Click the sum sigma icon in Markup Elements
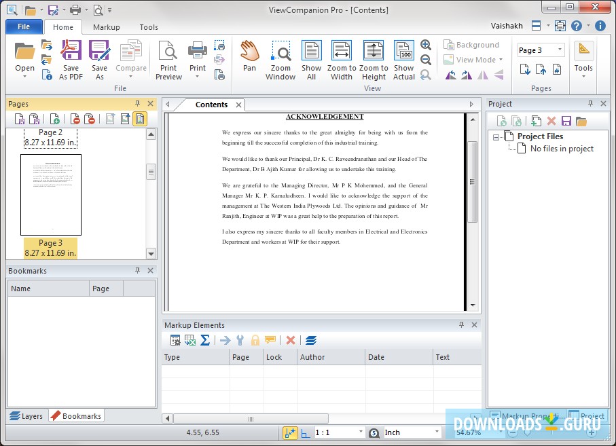The width and height of the screenshot is (616, 446). point(205,340)
